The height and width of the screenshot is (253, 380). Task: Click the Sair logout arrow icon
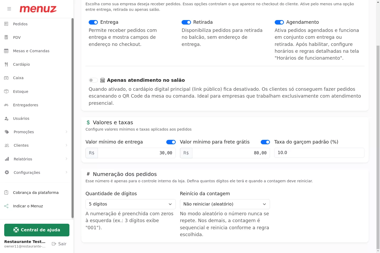tap(54, 244)
